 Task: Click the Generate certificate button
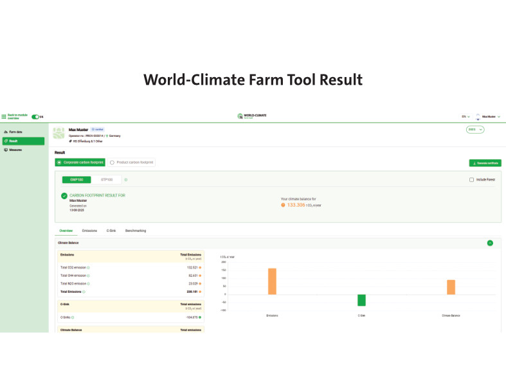(x=485, y=163)
